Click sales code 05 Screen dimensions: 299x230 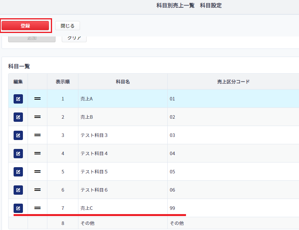point(172,172)
